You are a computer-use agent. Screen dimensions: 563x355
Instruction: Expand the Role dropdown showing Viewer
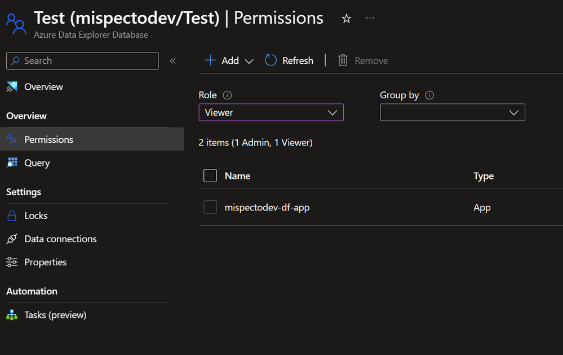[x=271, y=112]
